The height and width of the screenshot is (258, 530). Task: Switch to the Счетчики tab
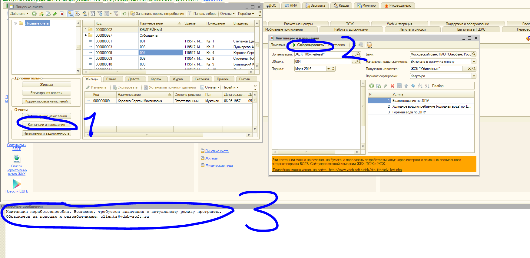point(202,79)
